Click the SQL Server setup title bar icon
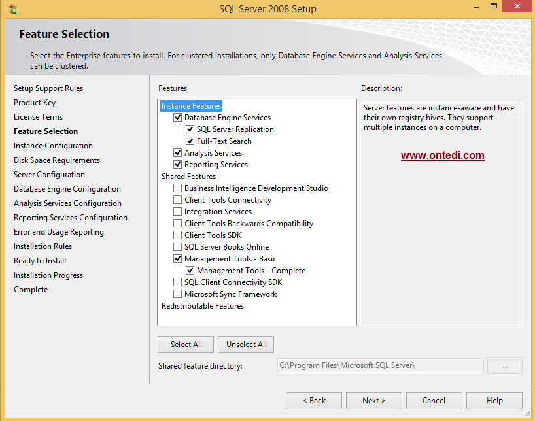 (12, 9)
